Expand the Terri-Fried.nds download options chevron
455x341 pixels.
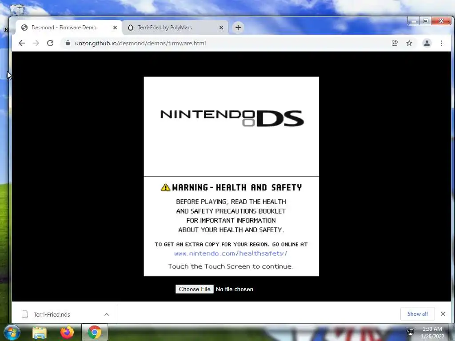107,314
